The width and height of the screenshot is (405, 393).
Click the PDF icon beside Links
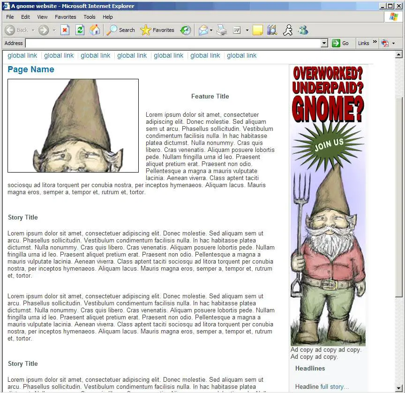(x=385, y=43)
